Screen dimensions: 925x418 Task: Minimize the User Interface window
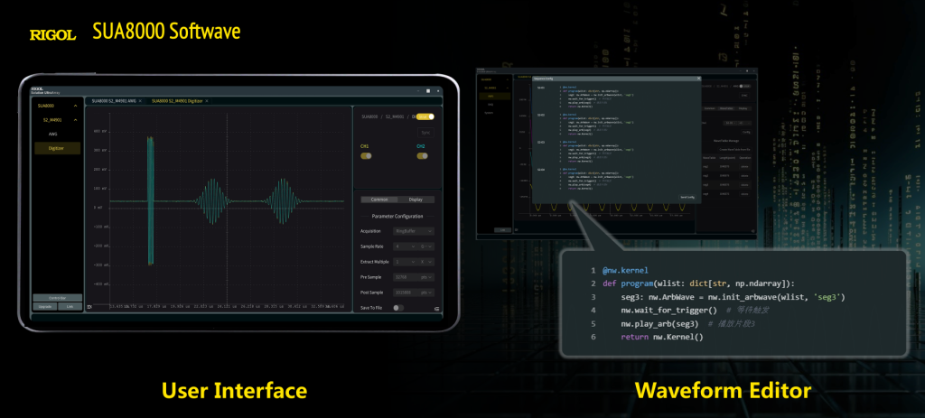[x=418, y=91]
